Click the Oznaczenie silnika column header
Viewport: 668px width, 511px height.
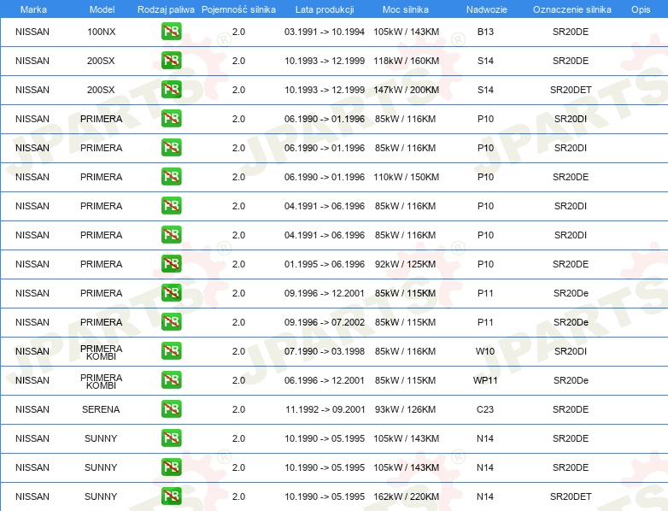[571, 9]
